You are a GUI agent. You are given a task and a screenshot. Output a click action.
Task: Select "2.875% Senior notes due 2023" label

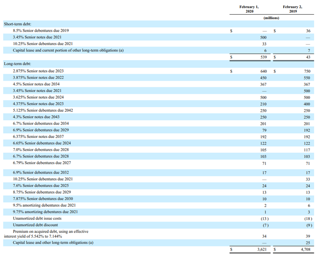point(38,71)
